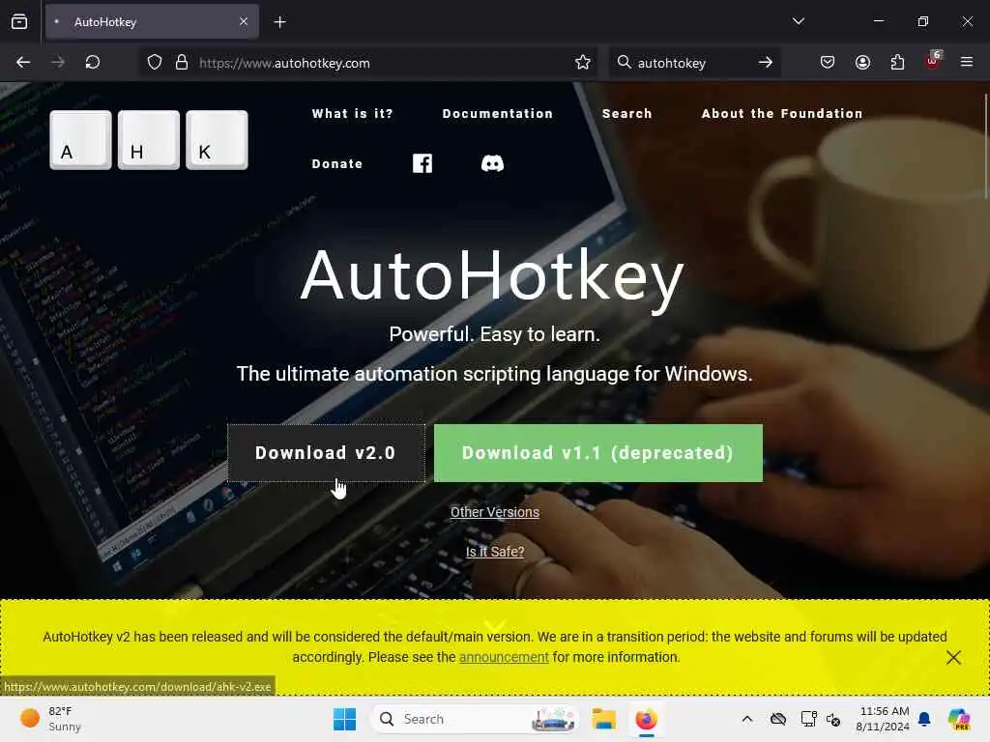Close the AutoHotkey tab
Viewport: 990px width, 742px height.
pos(244,21)
